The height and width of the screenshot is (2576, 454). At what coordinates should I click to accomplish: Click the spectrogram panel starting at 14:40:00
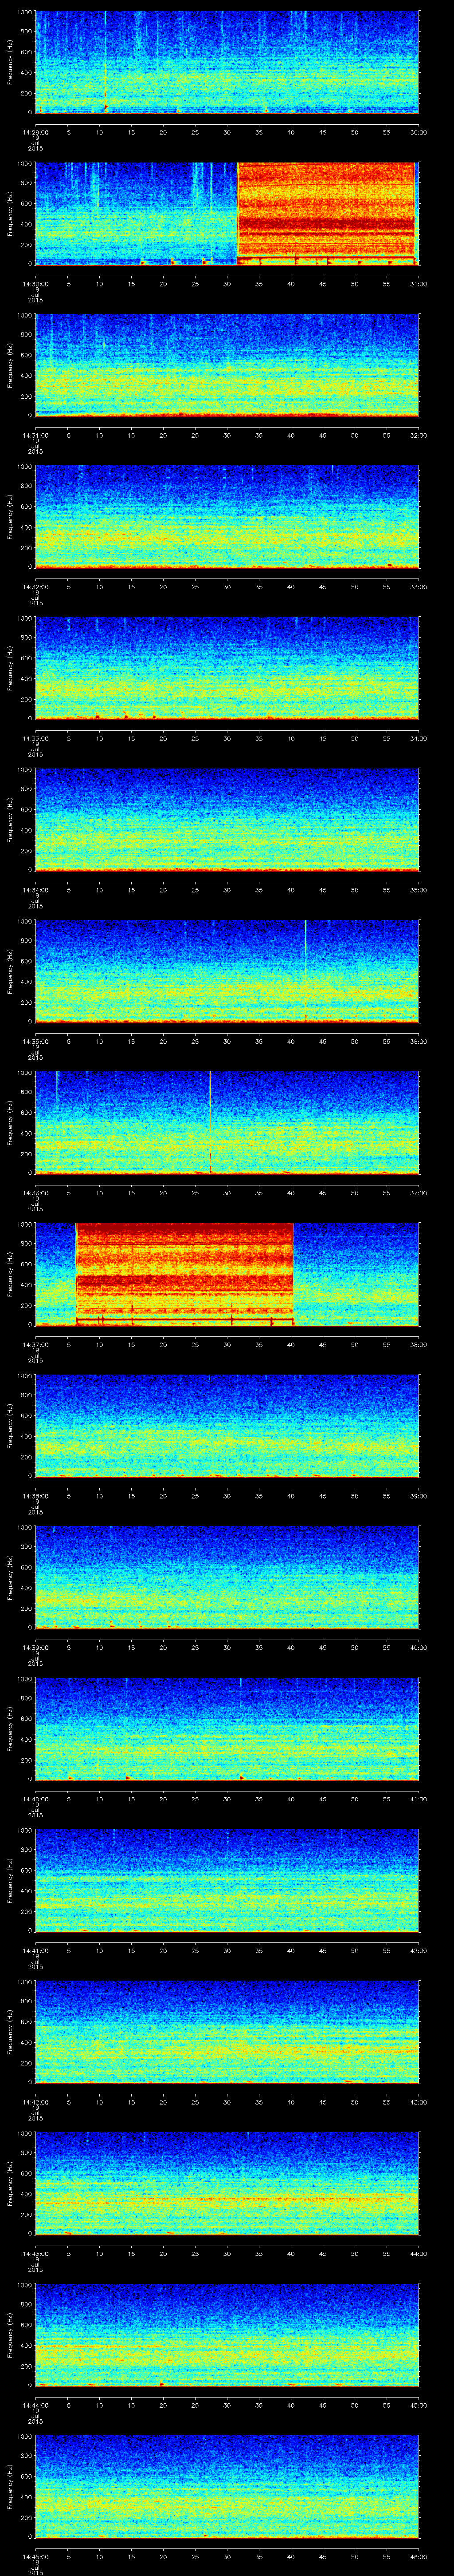coord(227,1728)
